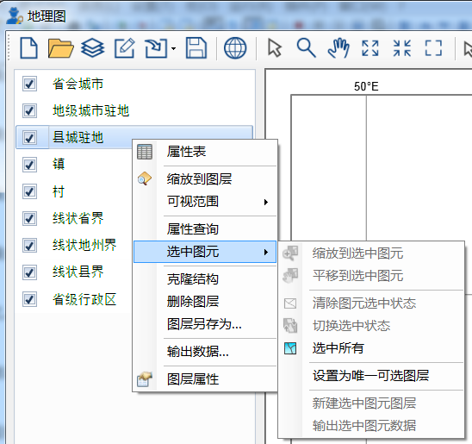This screenshot has height=444, width=472.
Task: Choose 新建选中图元图层 submenu entry
Action: 371,403
